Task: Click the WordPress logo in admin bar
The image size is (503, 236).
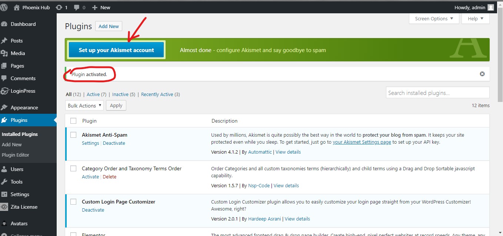Action: [x=4, y=7]
